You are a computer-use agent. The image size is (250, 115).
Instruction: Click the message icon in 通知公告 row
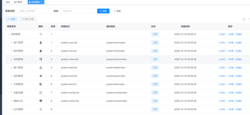(x=41, y=101)
